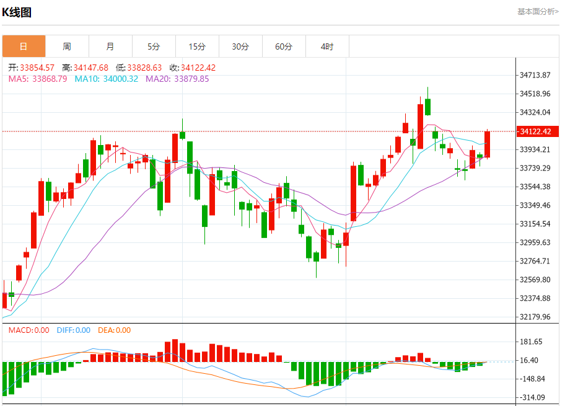Click the 33934.21 price axis label
This screenshot has width=565, height=406.
coord(535,149)
